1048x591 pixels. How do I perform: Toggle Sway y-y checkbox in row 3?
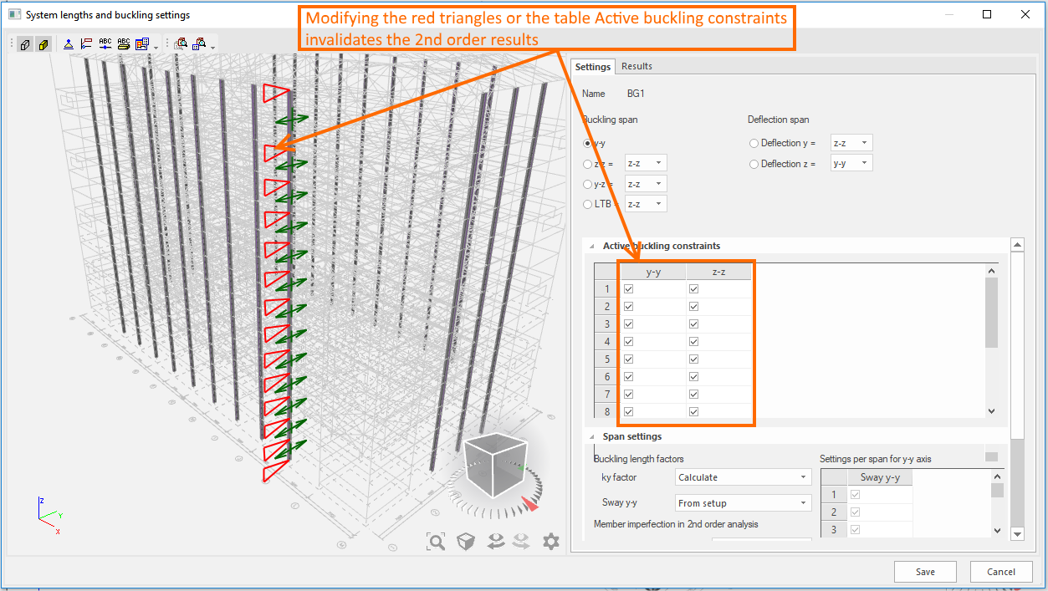point(855,530)
